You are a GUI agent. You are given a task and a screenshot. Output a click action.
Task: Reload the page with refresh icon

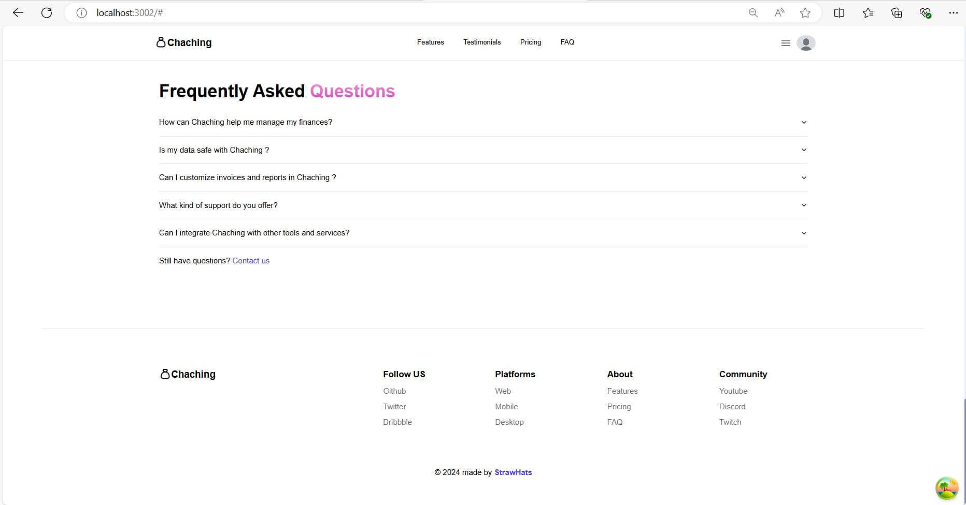(x=47, y=13)
